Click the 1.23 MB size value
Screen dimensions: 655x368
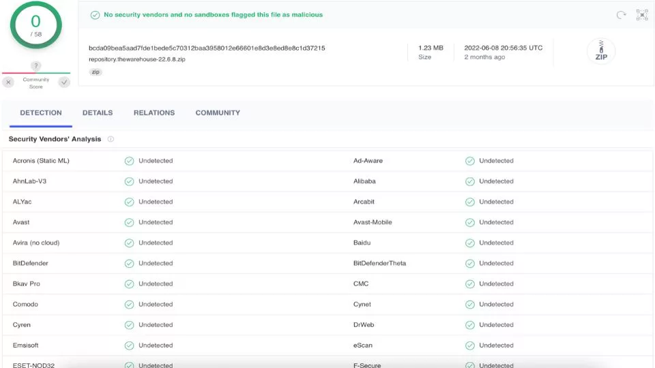[431, 48]
